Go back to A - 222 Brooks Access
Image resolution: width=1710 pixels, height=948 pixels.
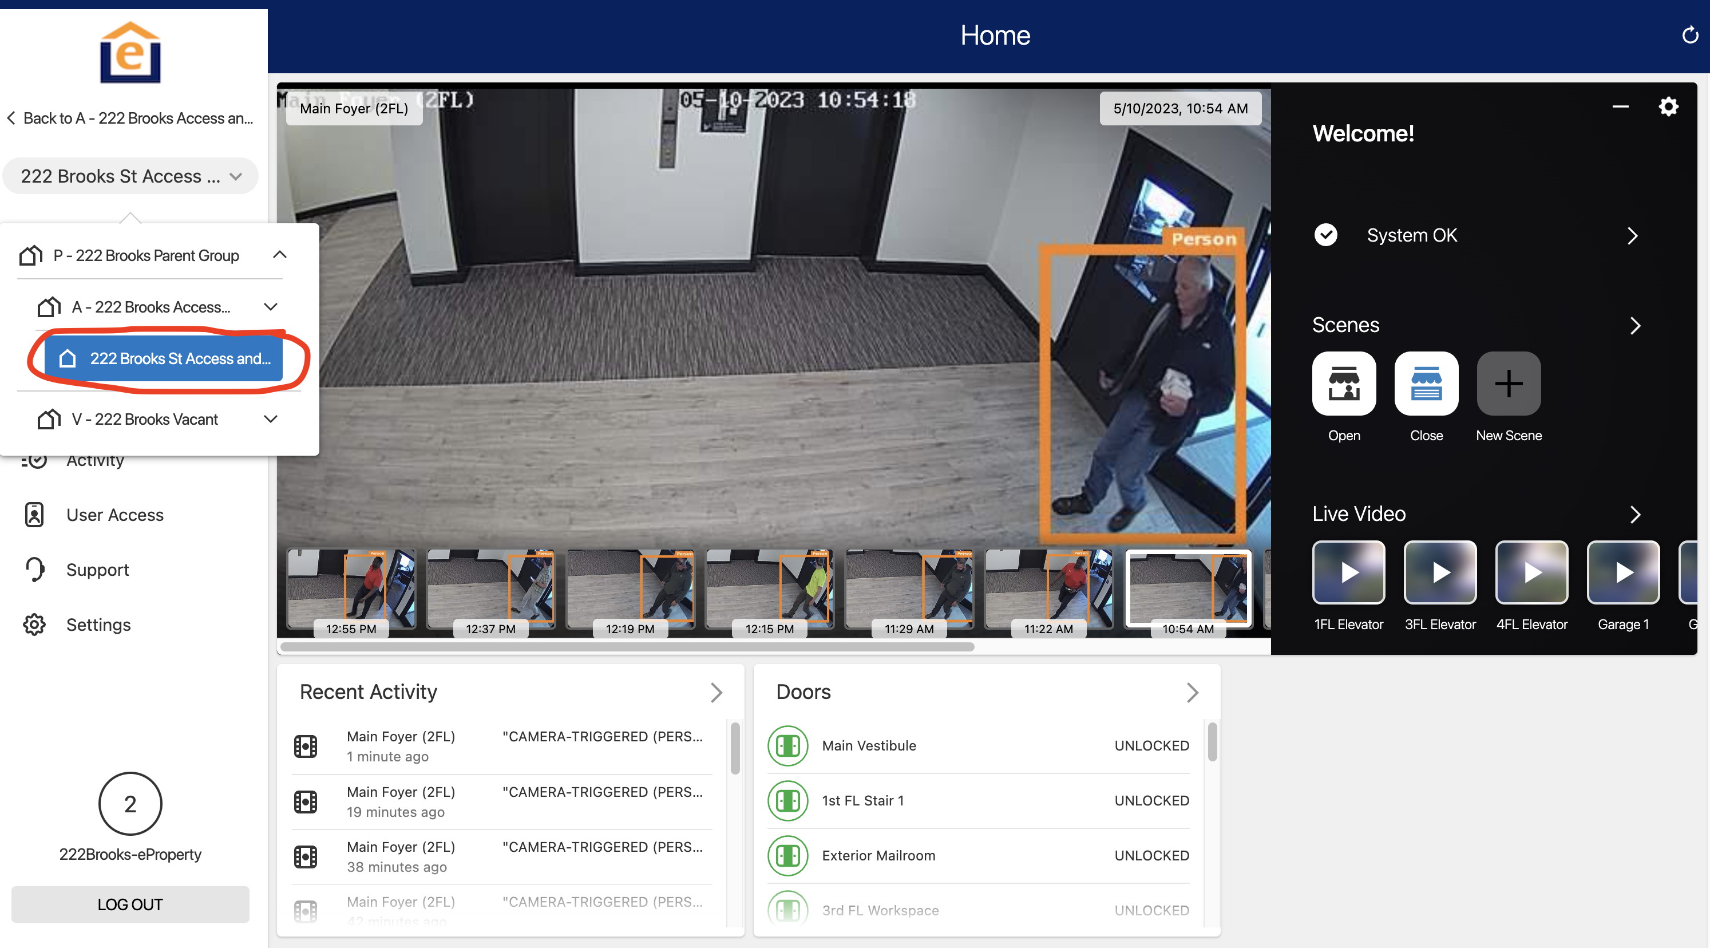(130, 118)
